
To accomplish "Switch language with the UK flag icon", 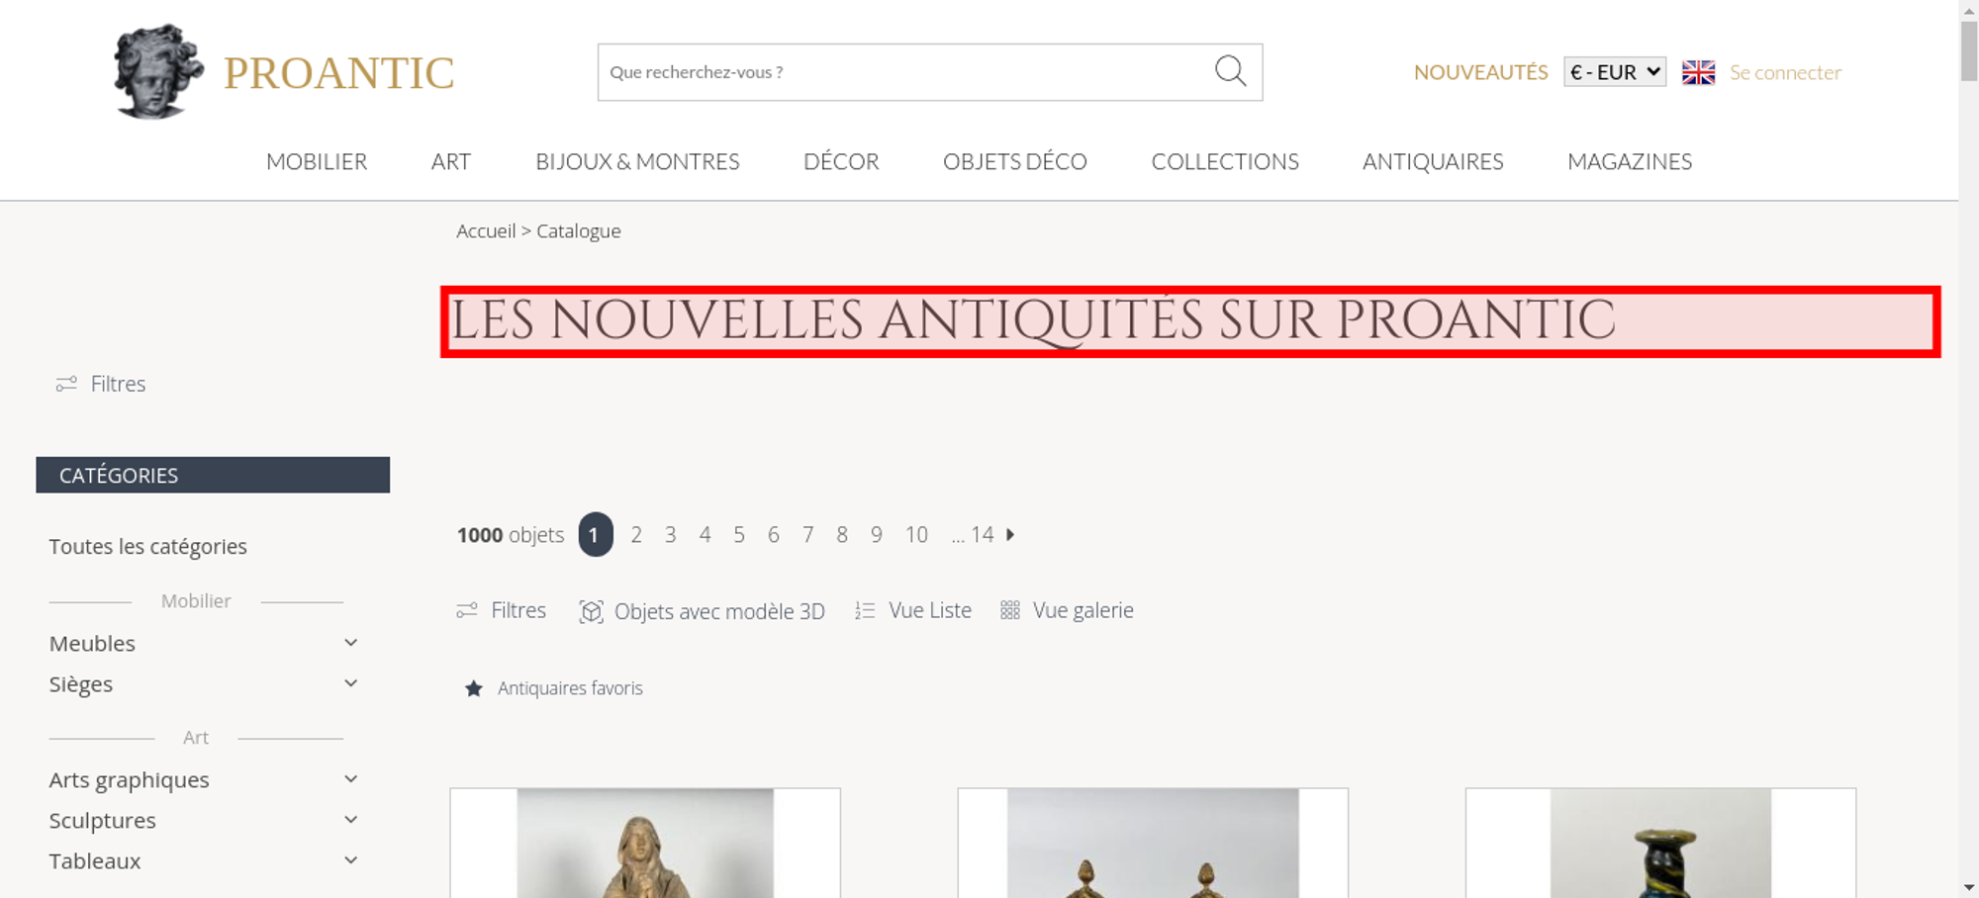I will coord(1698,72).
